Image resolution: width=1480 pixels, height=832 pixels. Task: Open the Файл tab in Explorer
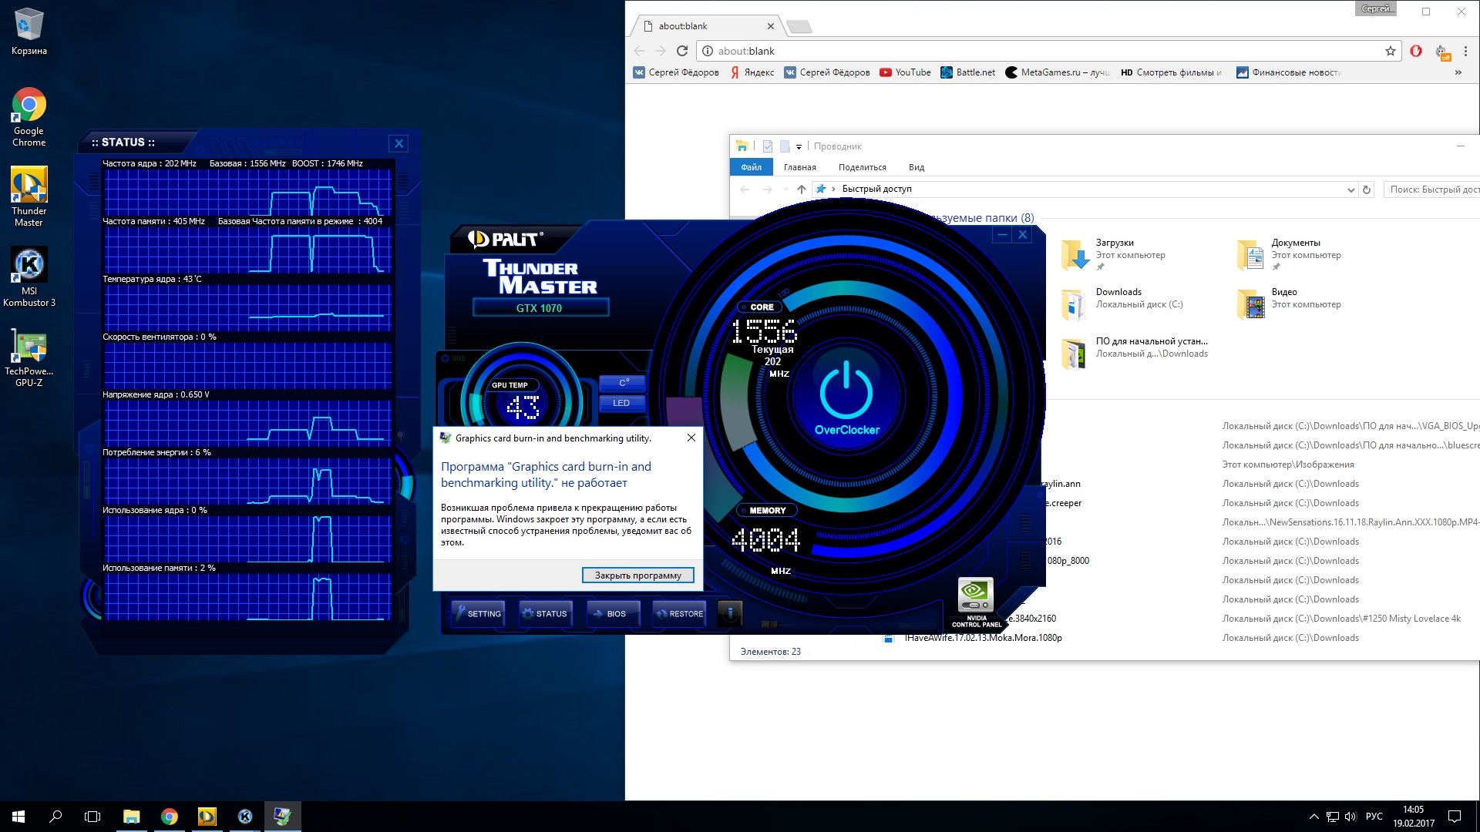751,167
